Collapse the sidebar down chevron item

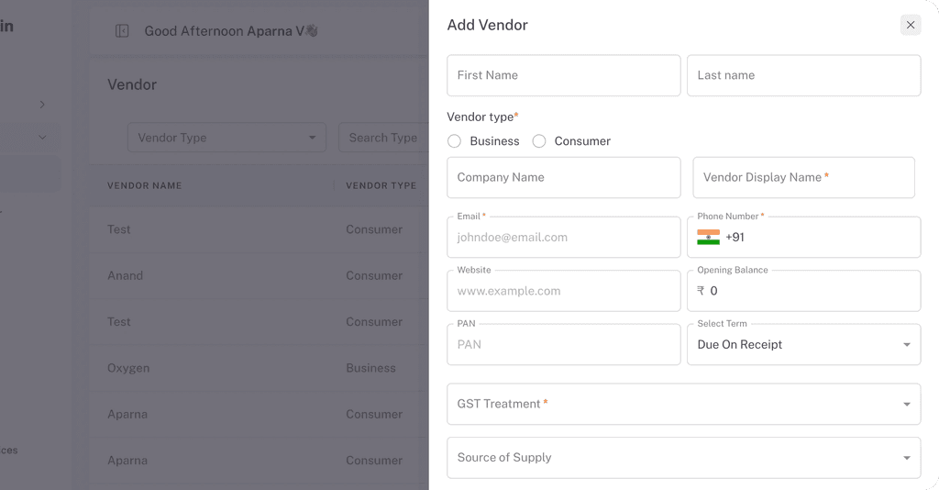click(42, 137)
